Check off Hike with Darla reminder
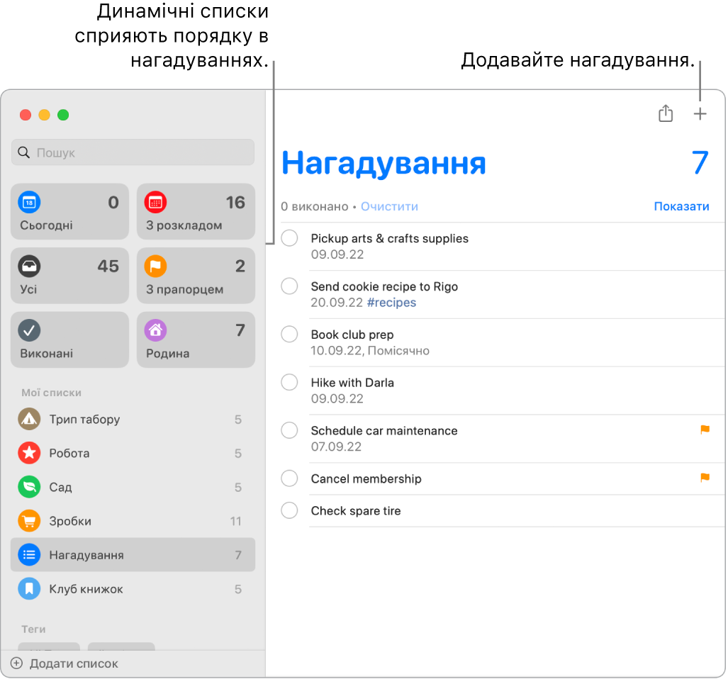The height and width of the screenshot is (679, 728). point(289,382)
